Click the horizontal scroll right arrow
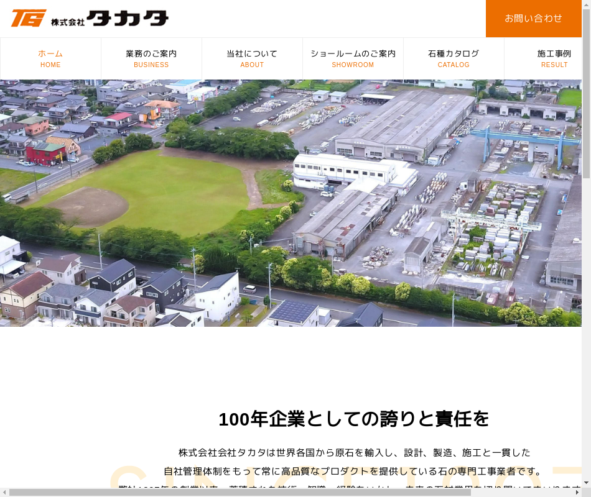 click(577, 492)
